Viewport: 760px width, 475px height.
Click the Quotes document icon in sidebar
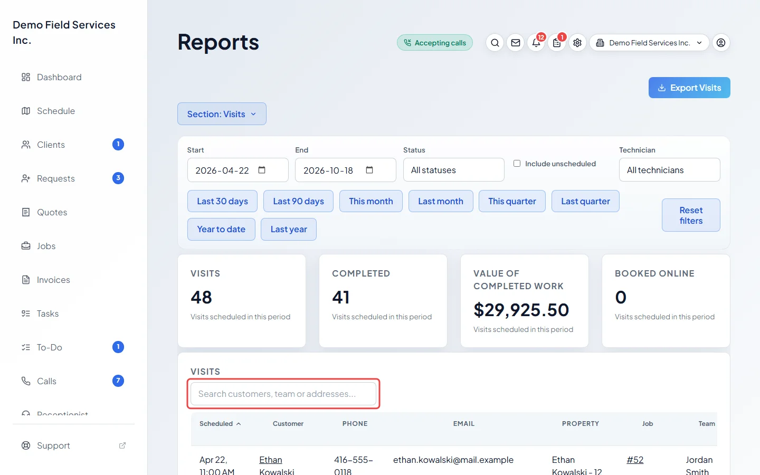coord(26,212)
